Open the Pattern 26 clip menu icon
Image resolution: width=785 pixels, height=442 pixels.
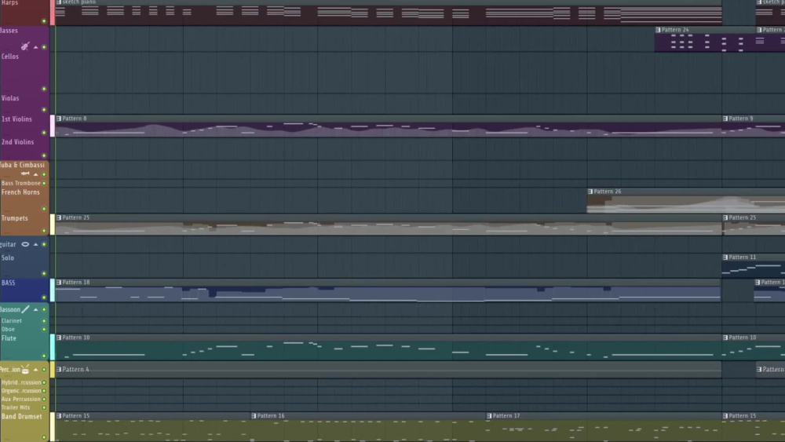pos(590,192)
